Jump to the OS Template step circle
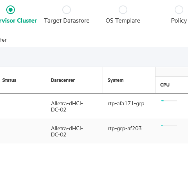 (123, 10)
